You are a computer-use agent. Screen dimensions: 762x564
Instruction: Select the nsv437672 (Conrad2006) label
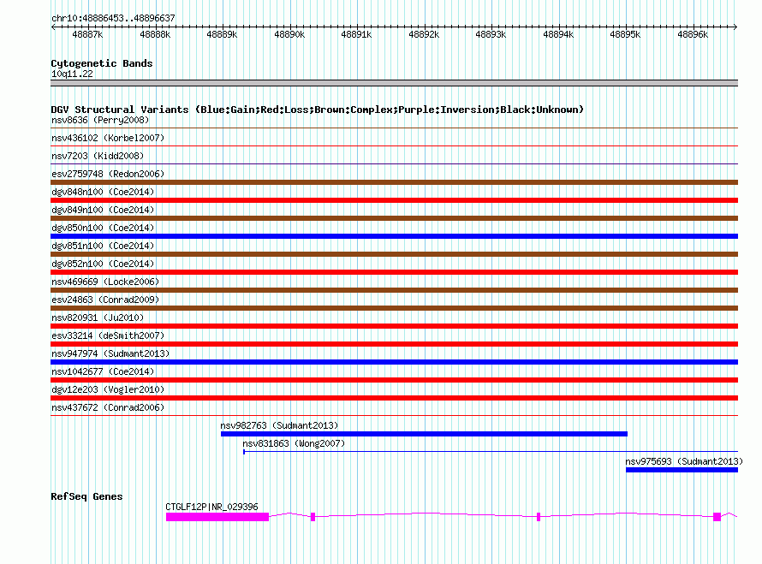click(108, 407)
